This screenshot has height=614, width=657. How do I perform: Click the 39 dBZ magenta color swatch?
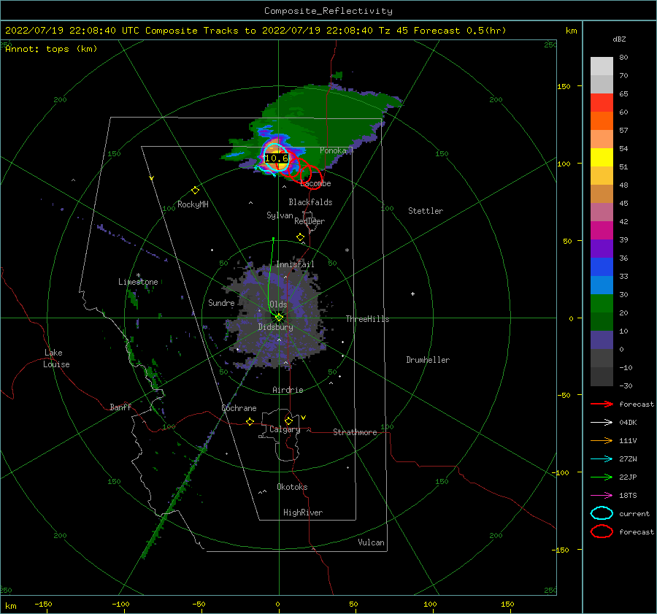(x=602, y=231)
